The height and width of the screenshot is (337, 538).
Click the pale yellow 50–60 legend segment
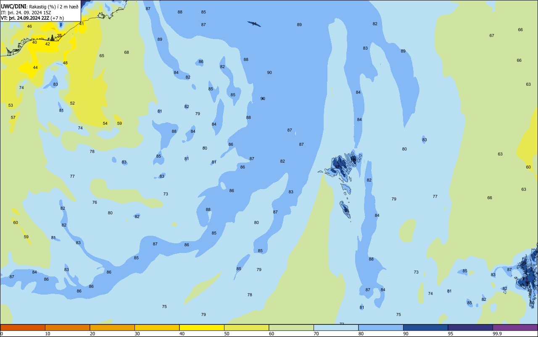[246, 327]
